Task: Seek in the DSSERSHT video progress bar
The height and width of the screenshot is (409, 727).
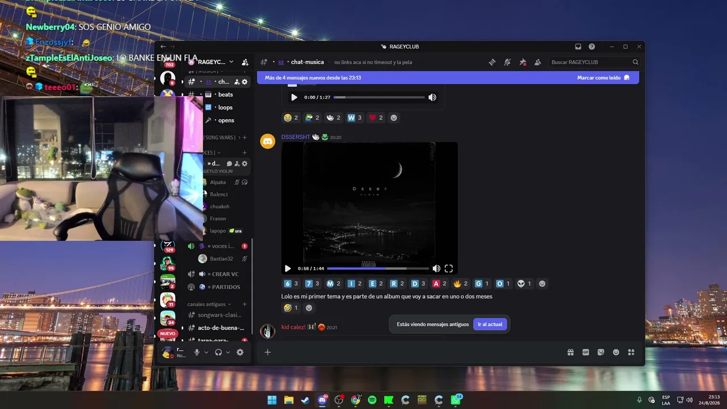Action: [x=378, y=269]
